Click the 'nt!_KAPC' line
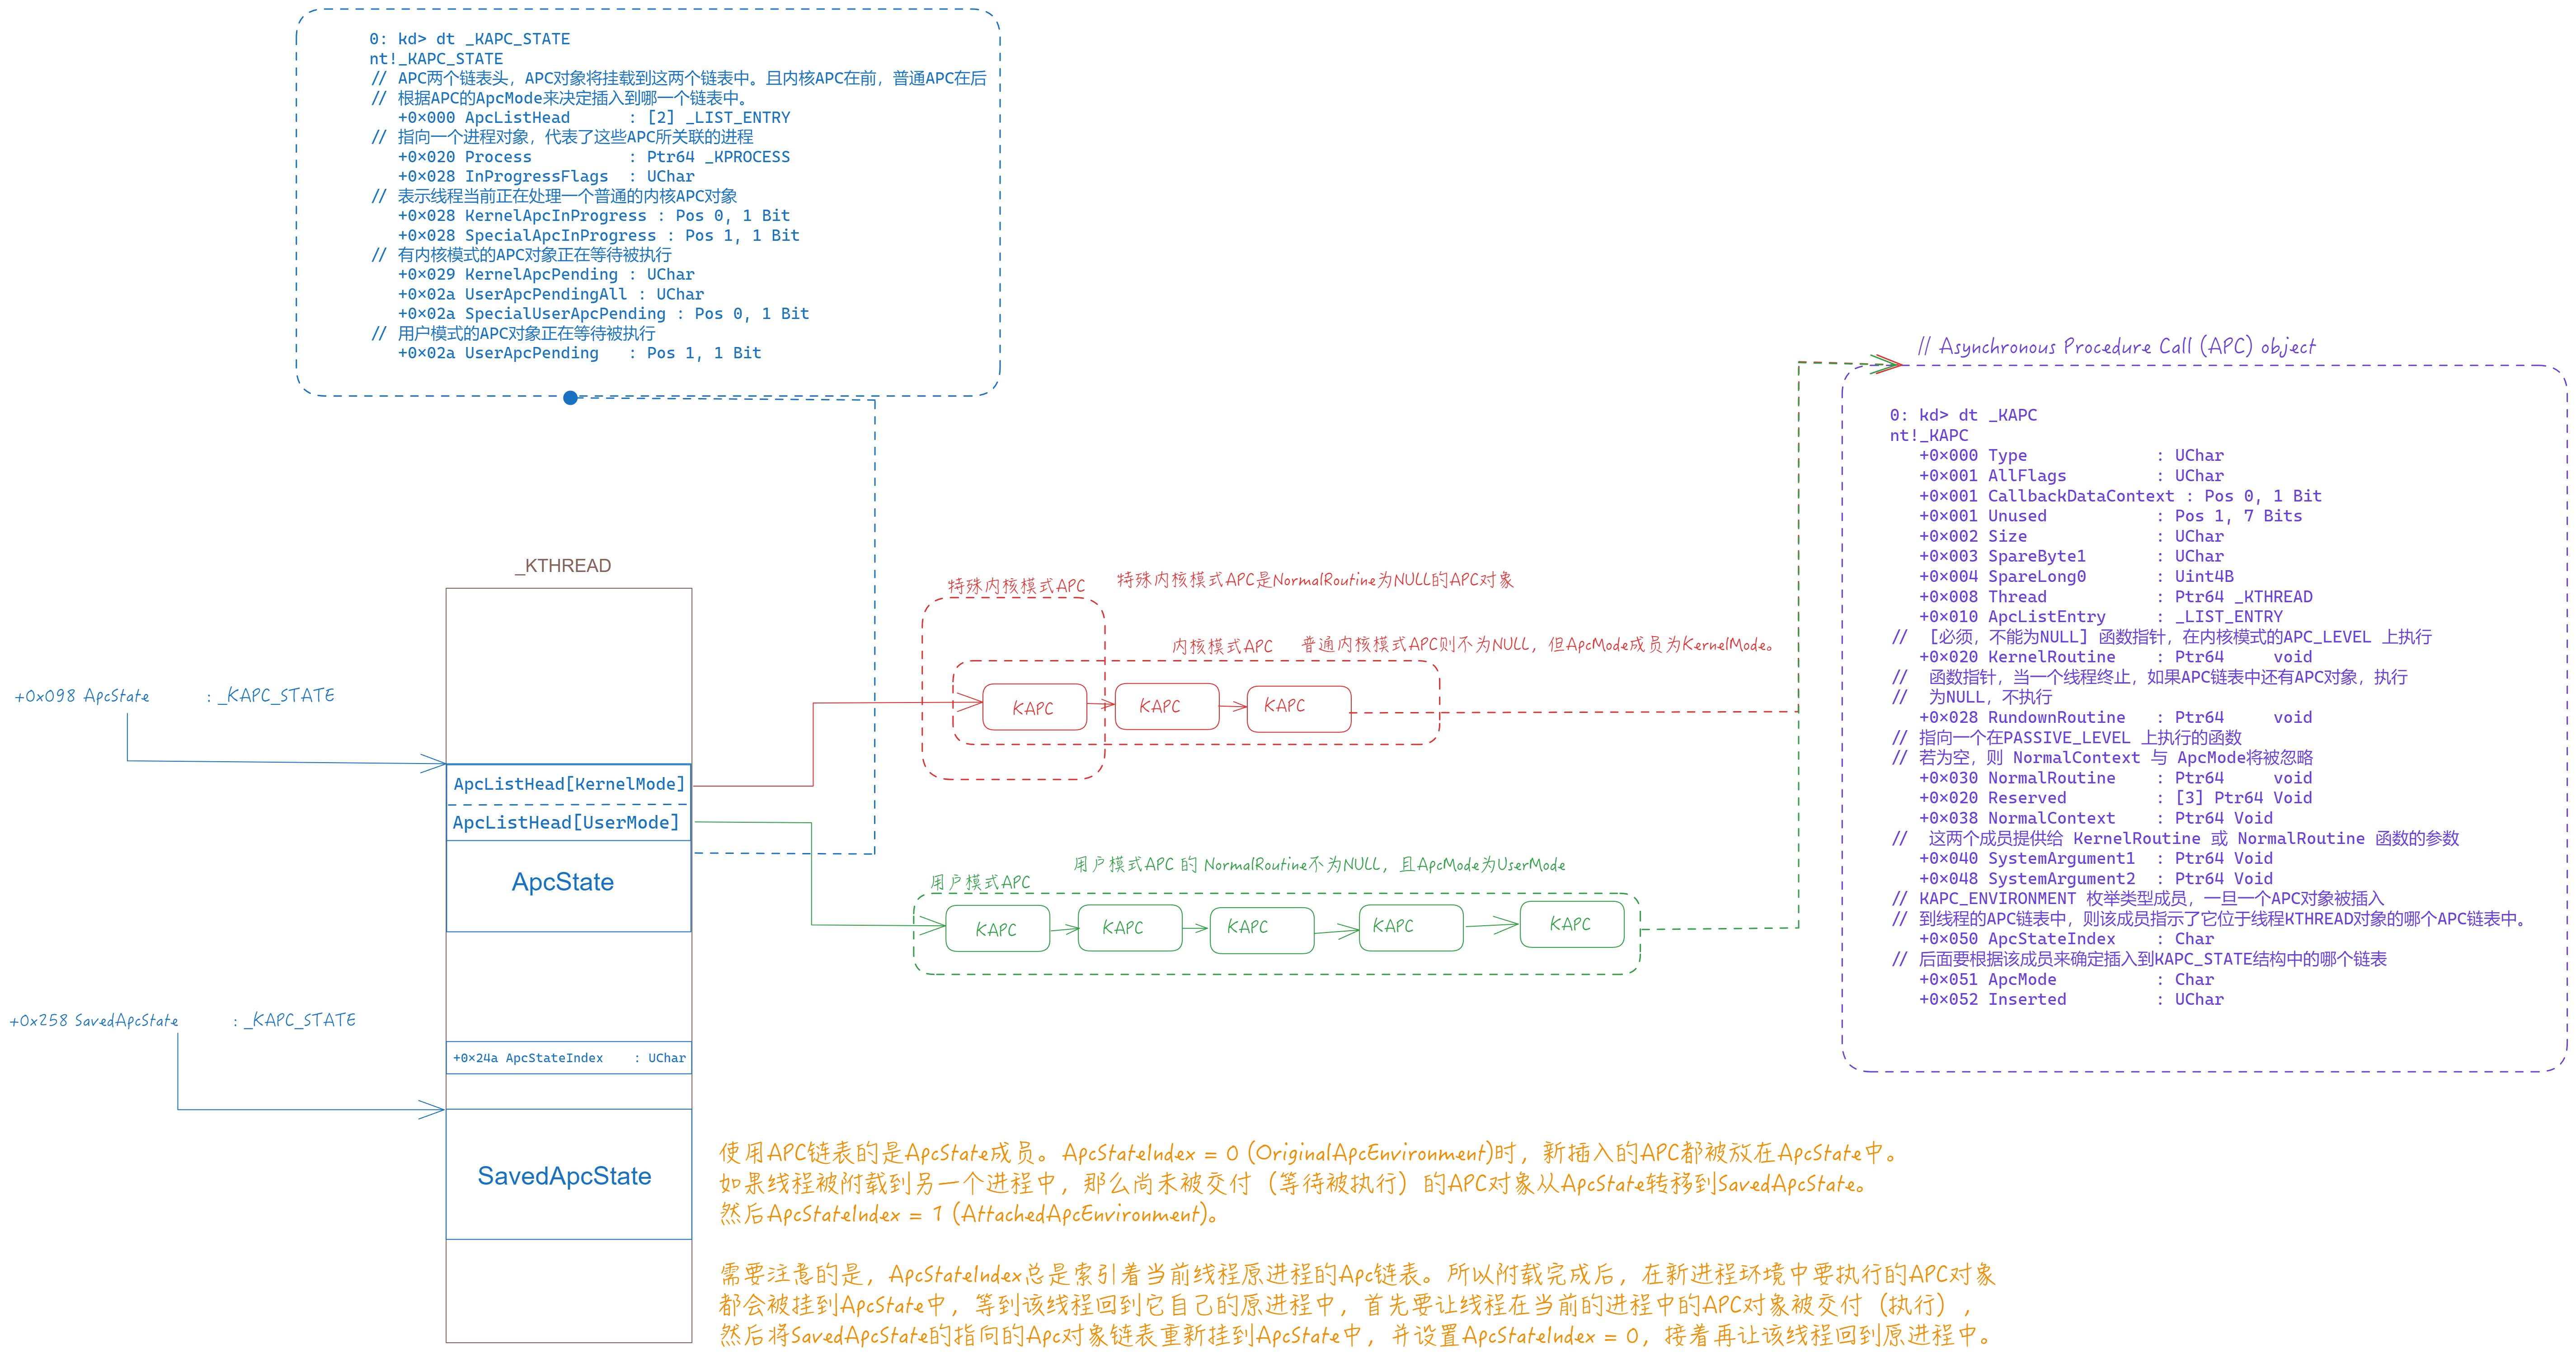The width and height of the screenshot is (2576, 1359). [1928, 435]
